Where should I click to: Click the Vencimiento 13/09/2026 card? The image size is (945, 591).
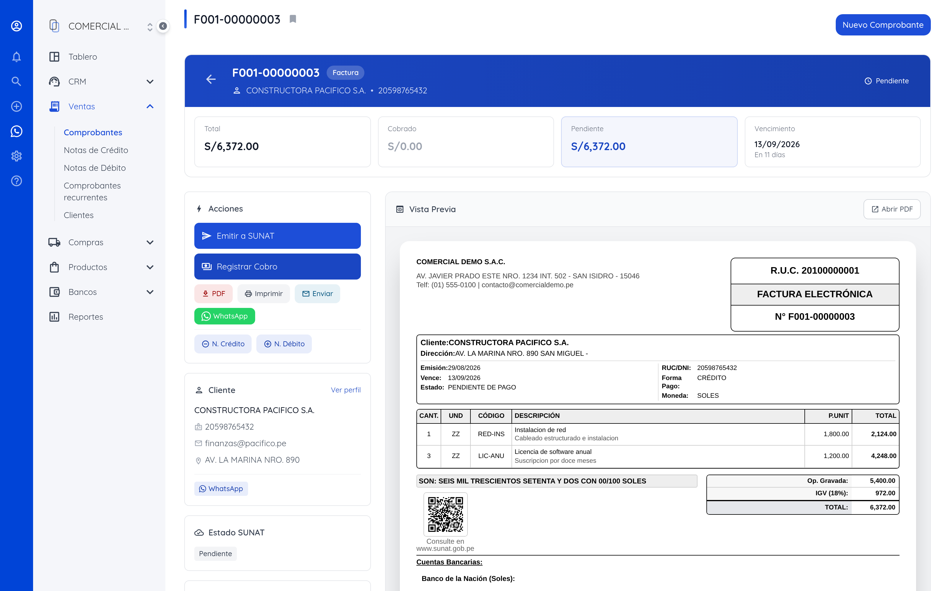832,142
